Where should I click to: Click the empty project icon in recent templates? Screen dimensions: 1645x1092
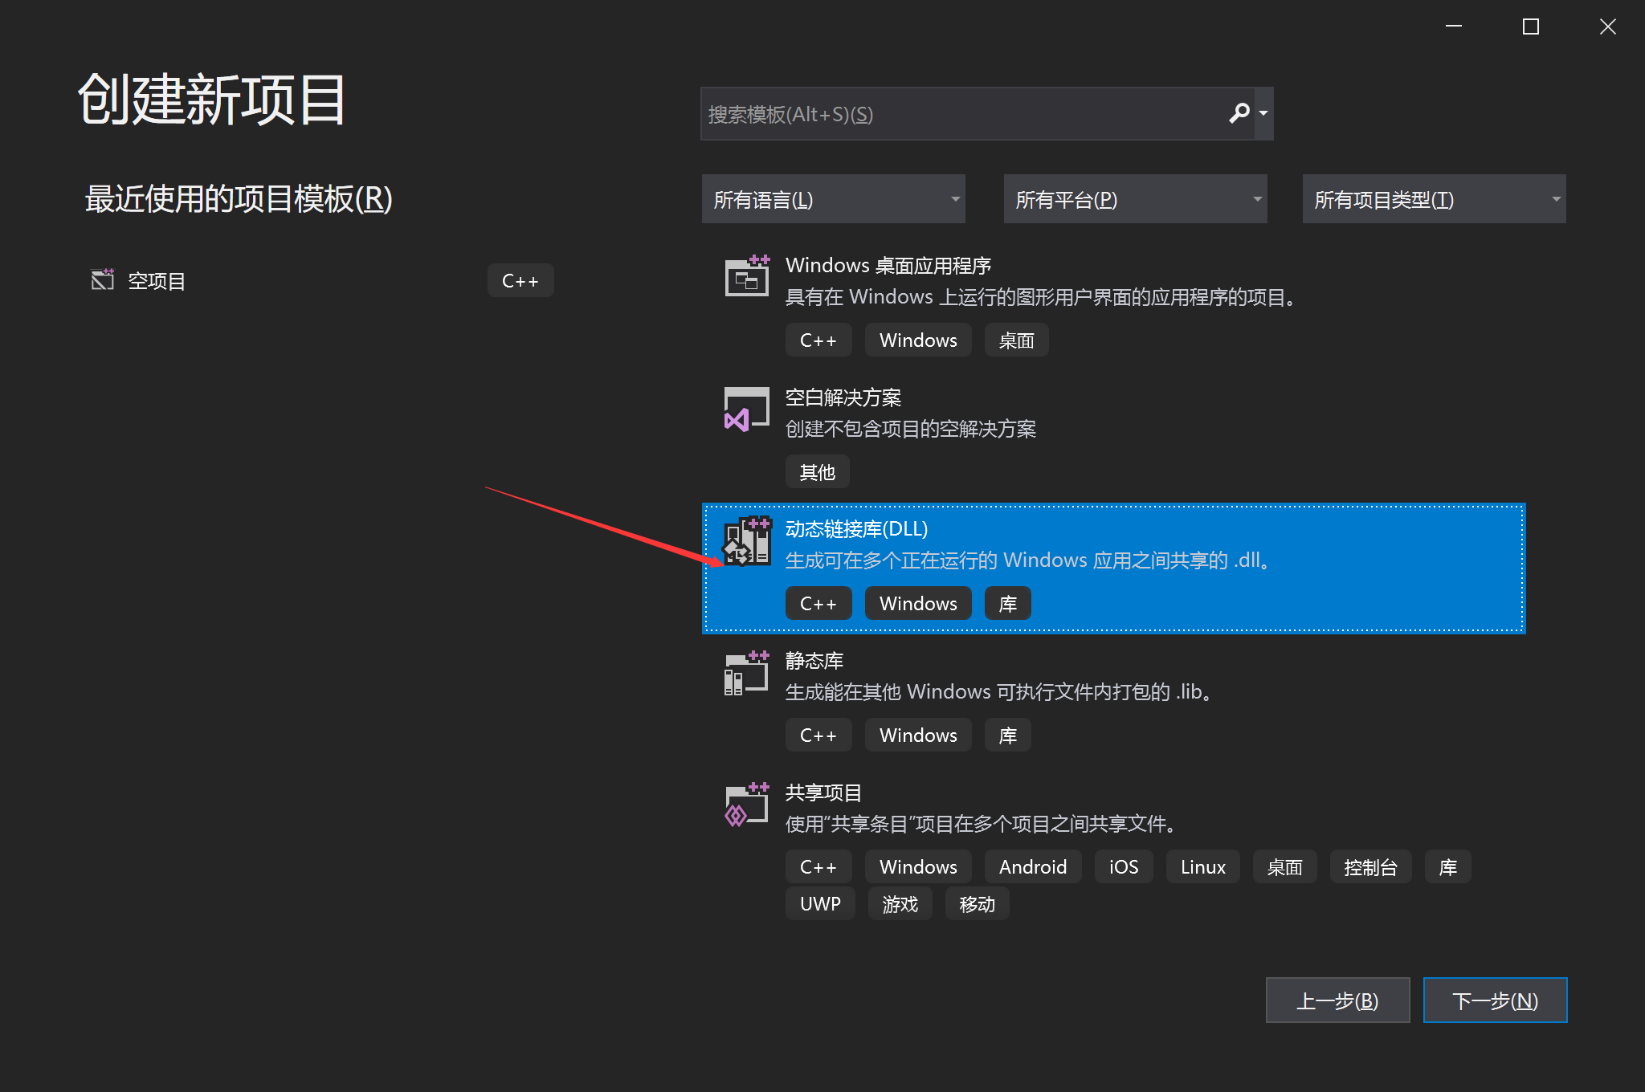[103, 279]
